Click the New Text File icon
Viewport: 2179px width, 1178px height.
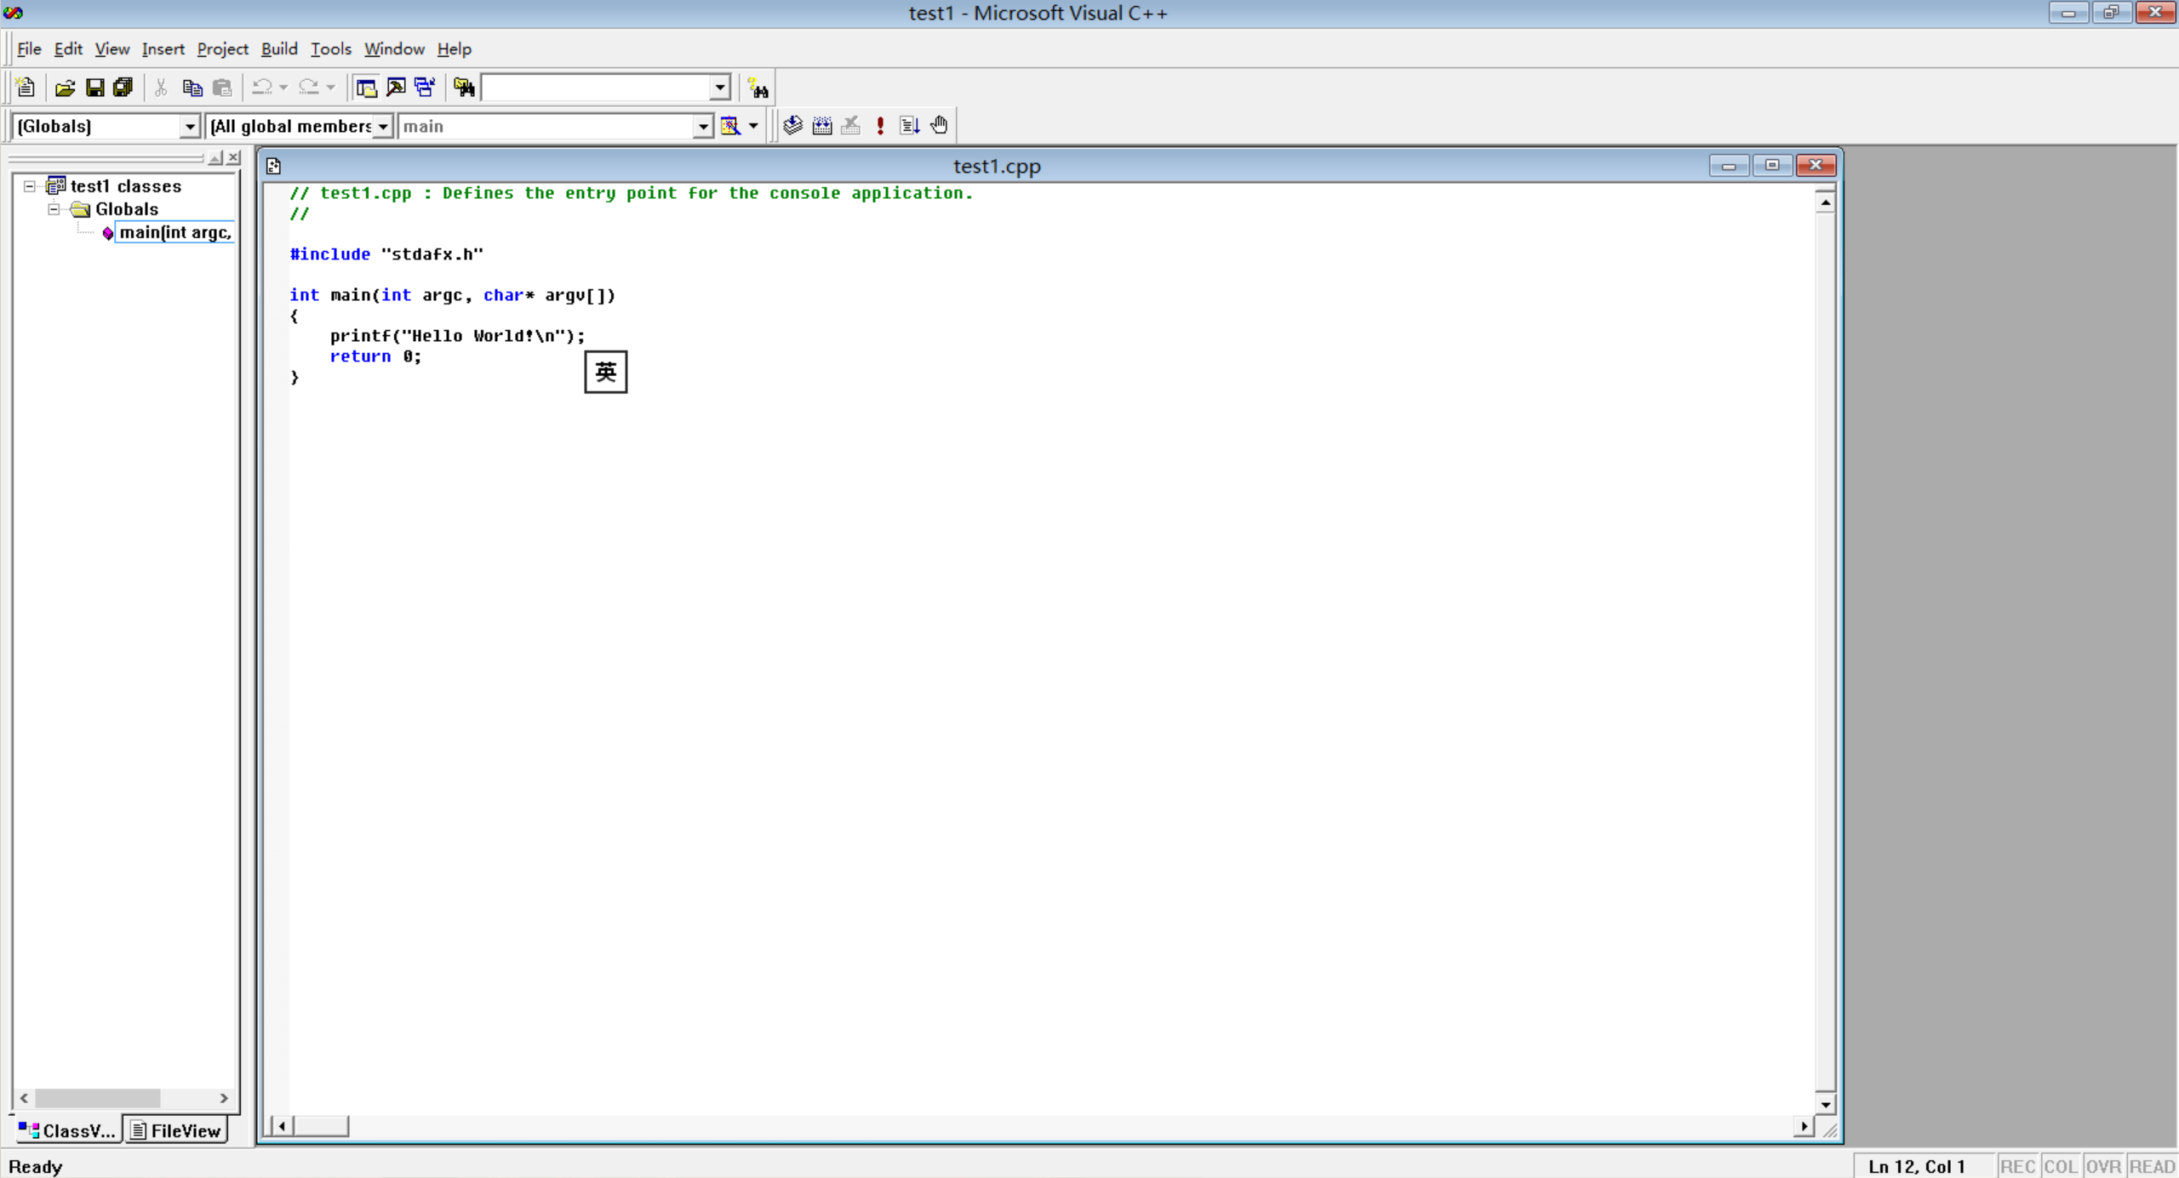[x=26, y=88]
